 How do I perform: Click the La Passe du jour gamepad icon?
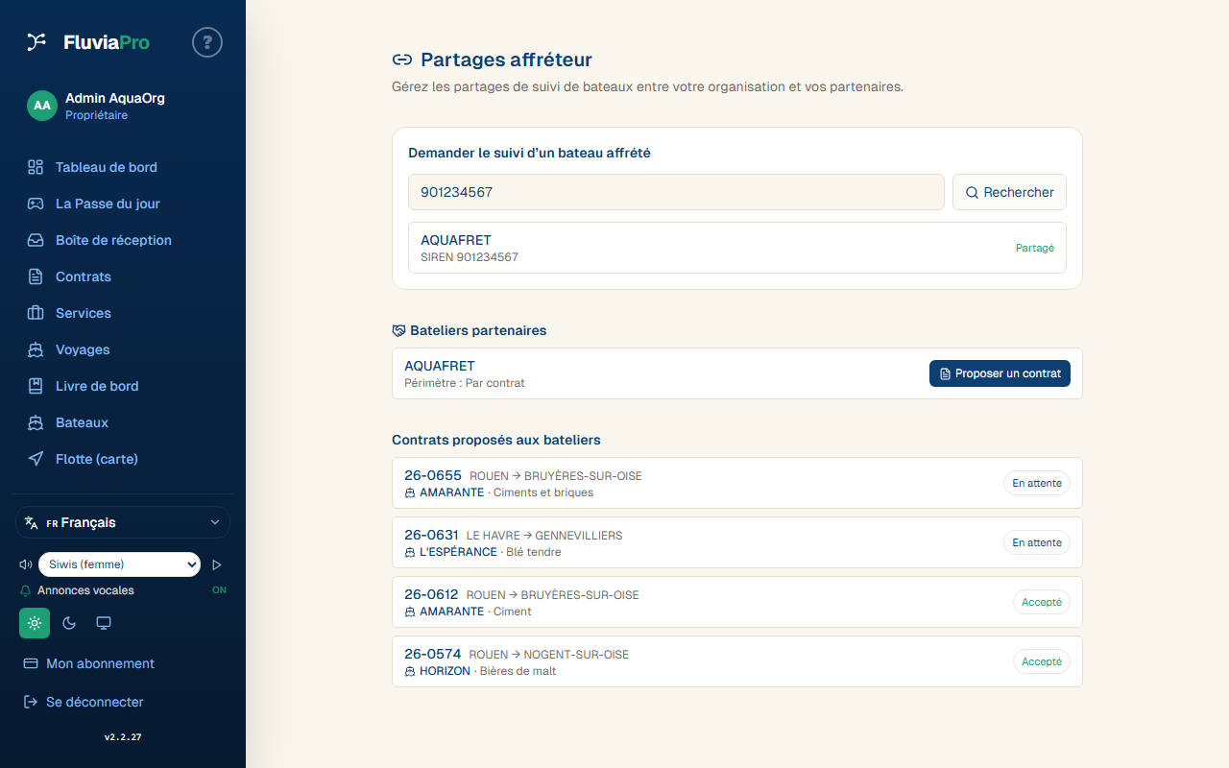click(x=36, y=204)
